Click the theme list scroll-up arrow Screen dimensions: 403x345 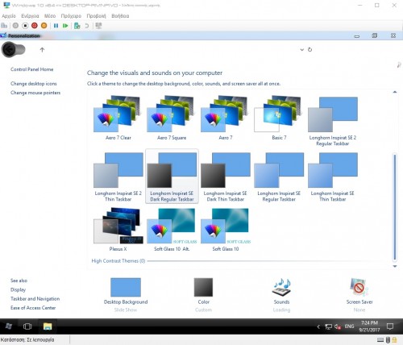pos(395,92)
